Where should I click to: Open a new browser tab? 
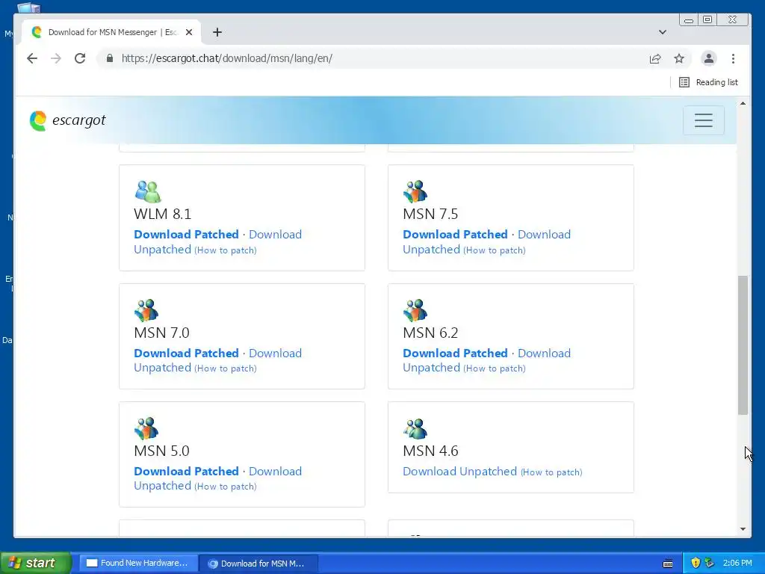tap(217, 32)
